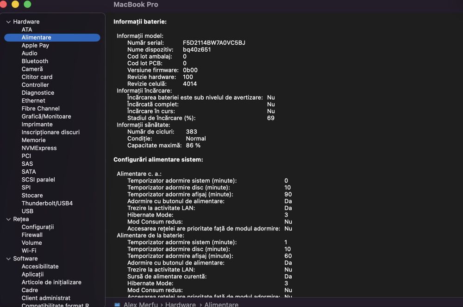Image resolution: width=463 pixels, height=307 pixels.
Task: Click the Informații baterie heading
Action: [140, 22]
